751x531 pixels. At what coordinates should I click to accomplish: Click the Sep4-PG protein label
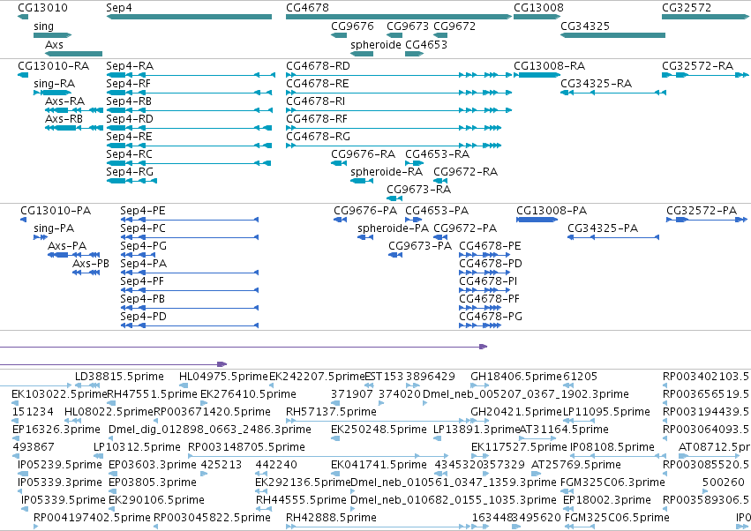(x=143, y=246)
